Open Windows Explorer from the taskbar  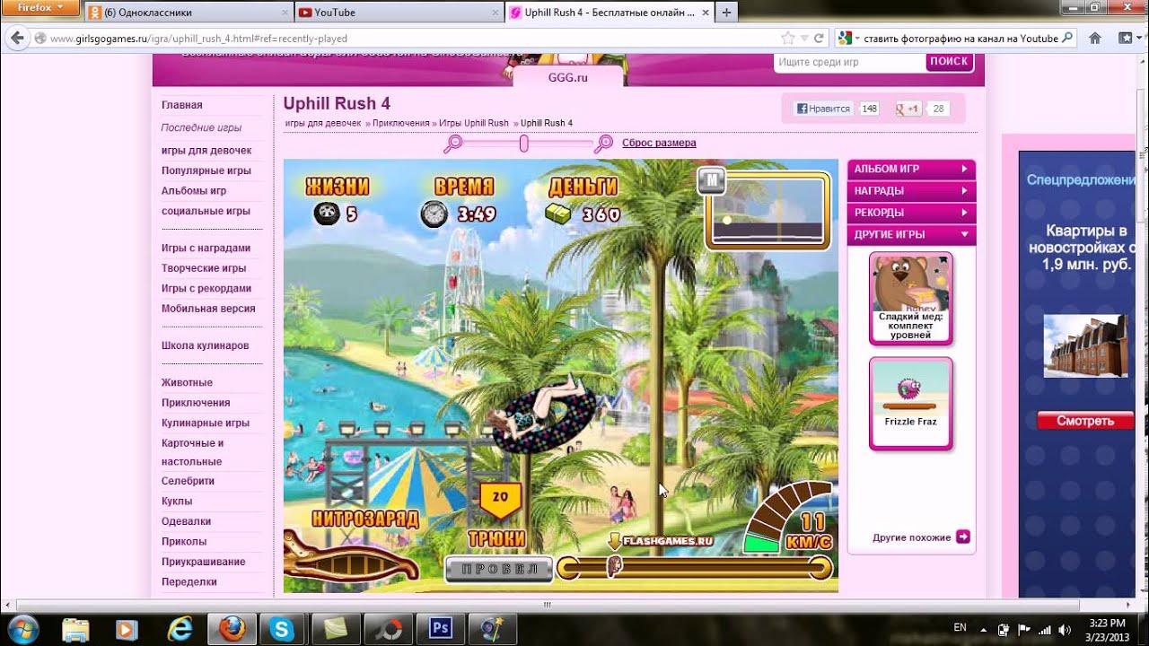coord(77,629)
